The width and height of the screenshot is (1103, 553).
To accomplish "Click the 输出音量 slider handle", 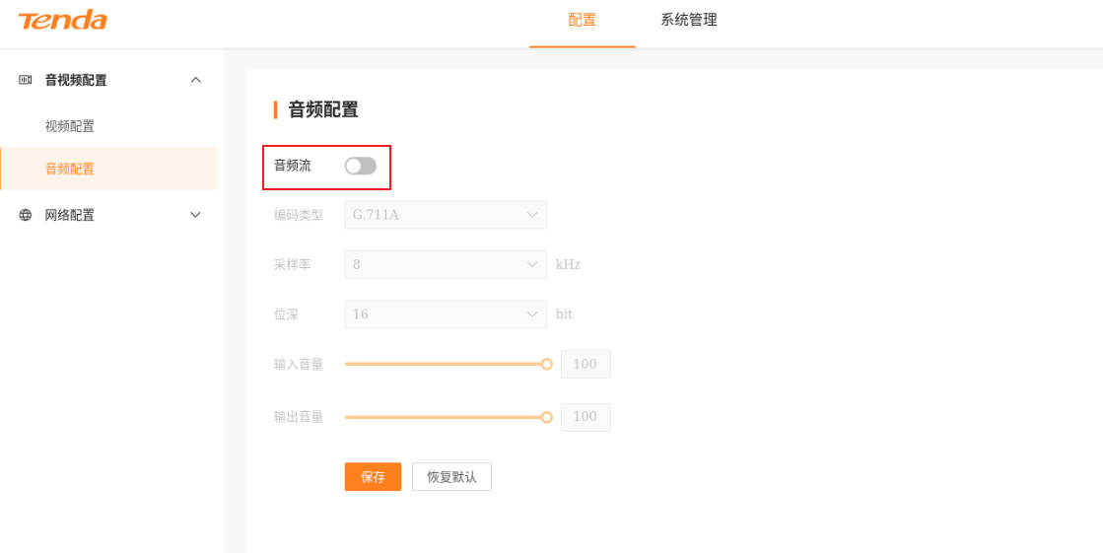I will (547, 417).
